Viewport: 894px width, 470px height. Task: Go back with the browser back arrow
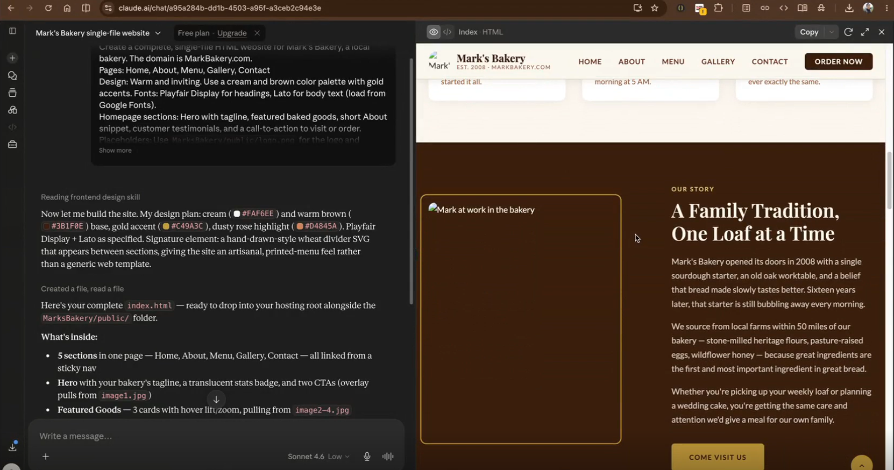pos(11,8)
